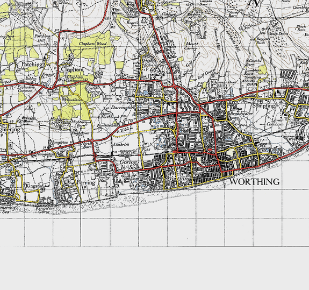309x290 pixels.
Task: Select the Hangleton label
Action: tap(59, 142)
